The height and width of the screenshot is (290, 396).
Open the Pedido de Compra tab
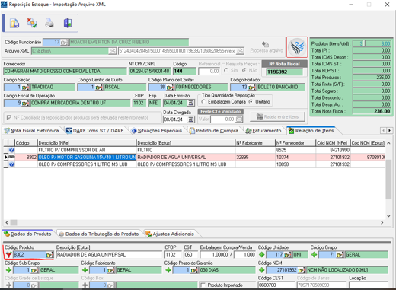tap(214, 131)
